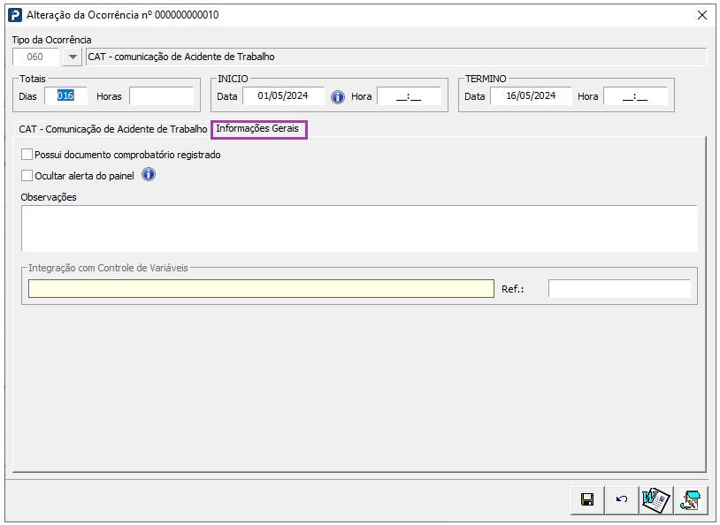This screenshot has width=720, height=525.
Task: Click TERMINO Data field 16/05/2024
Action: [x=531, y=96]
